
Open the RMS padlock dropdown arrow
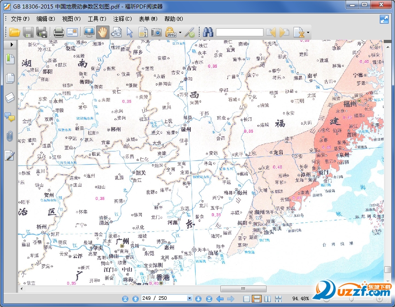coord(180,32)
